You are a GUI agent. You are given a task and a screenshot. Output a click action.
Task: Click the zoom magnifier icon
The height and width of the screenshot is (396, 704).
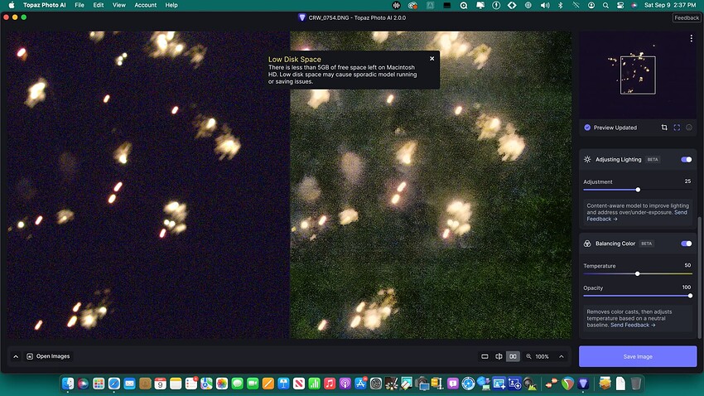pos(528,356)
